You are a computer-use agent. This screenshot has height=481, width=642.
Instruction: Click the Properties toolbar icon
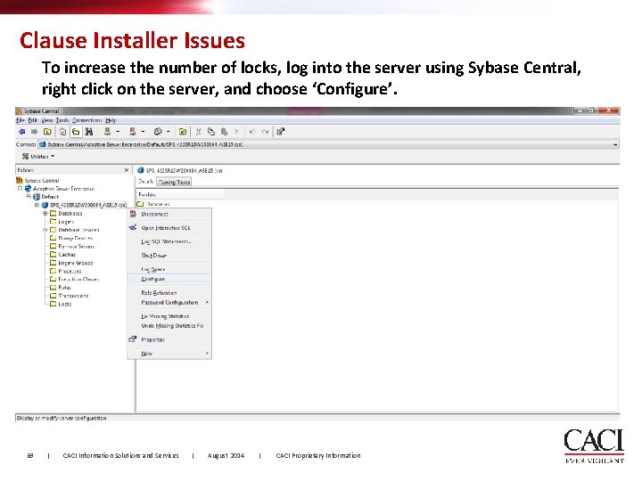[281, 132]
